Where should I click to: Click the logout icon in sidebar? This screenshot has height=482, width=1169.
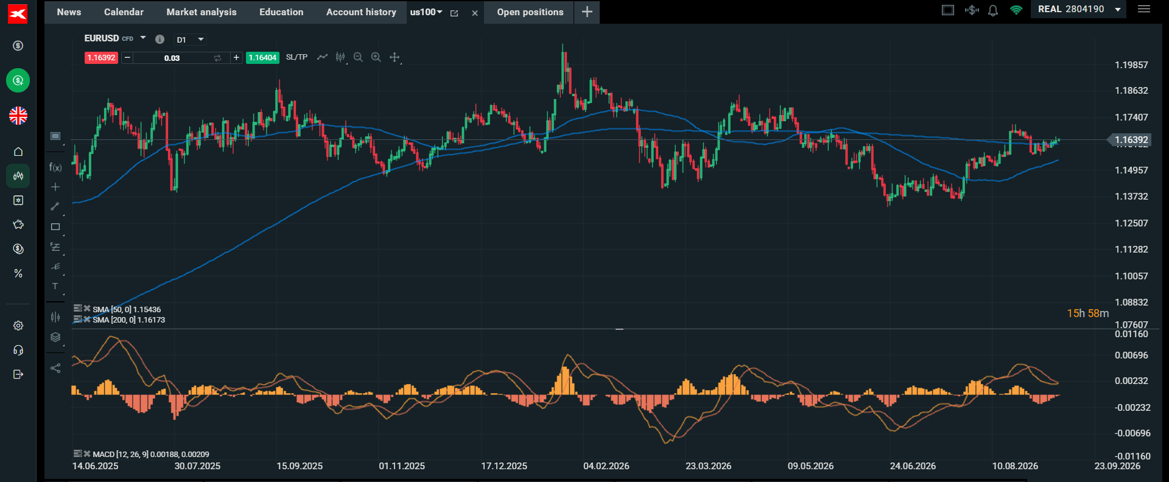(x=18, y=374)
